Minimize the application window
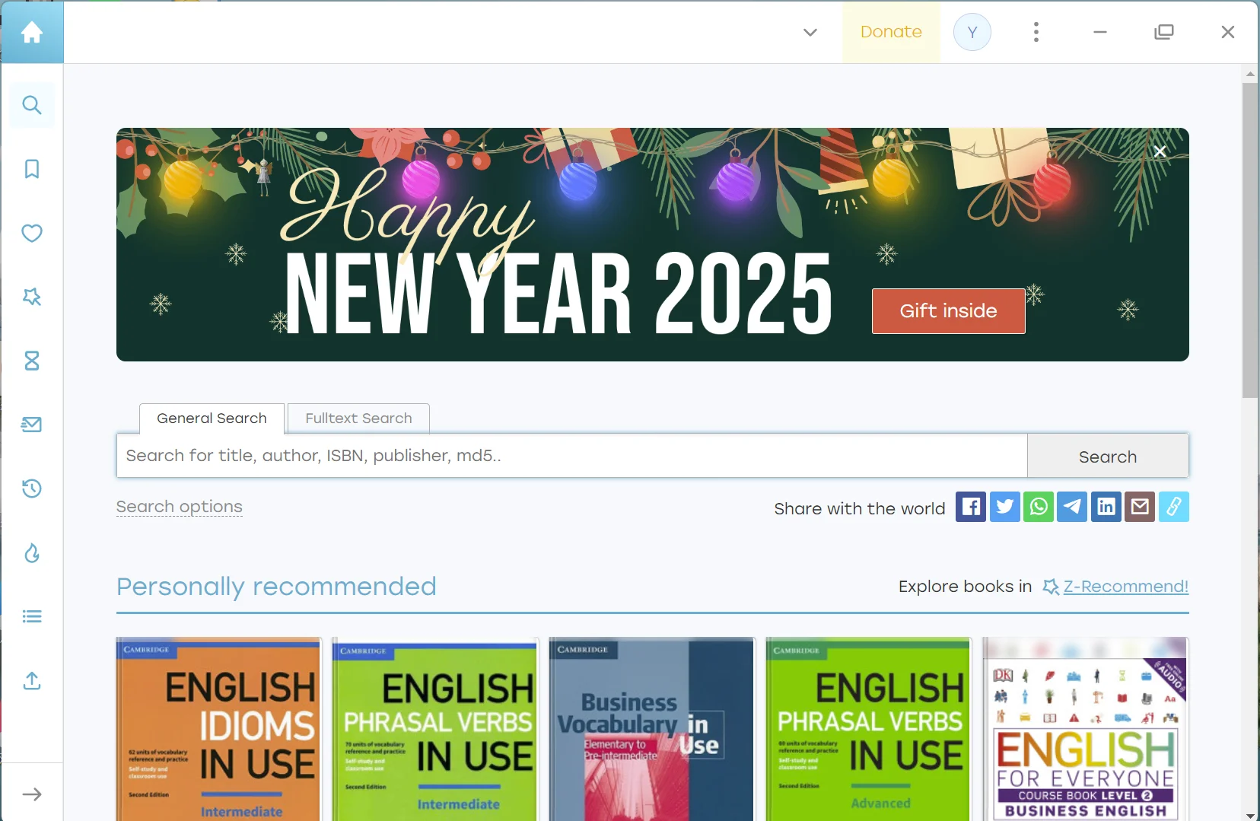This screenshot has width=1260, height=821. (1100, 32)
